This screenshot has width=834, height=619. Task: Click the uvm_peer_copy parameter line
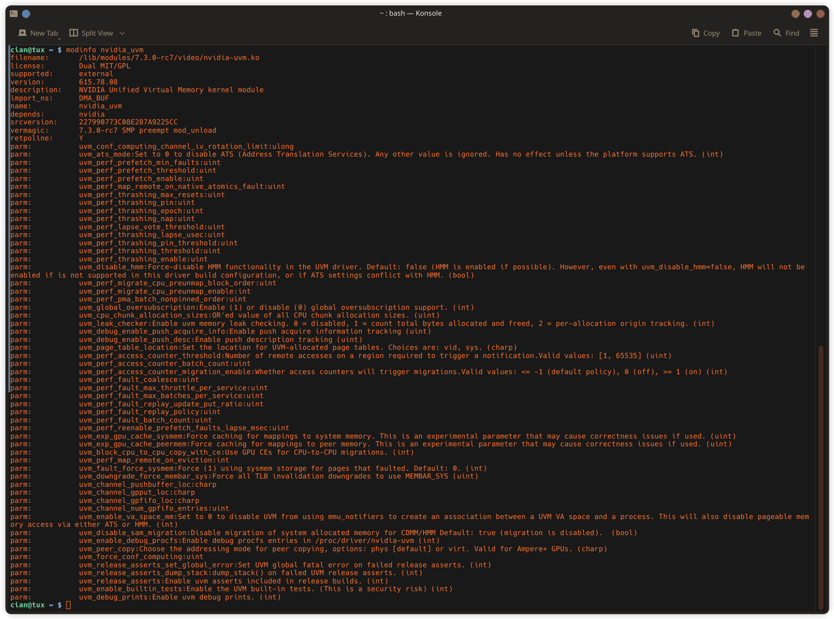[343, 549]
